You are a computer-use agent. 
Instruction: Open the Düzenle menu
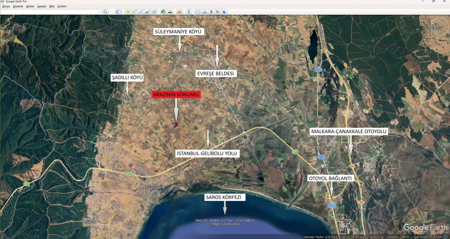click(18, 6)
